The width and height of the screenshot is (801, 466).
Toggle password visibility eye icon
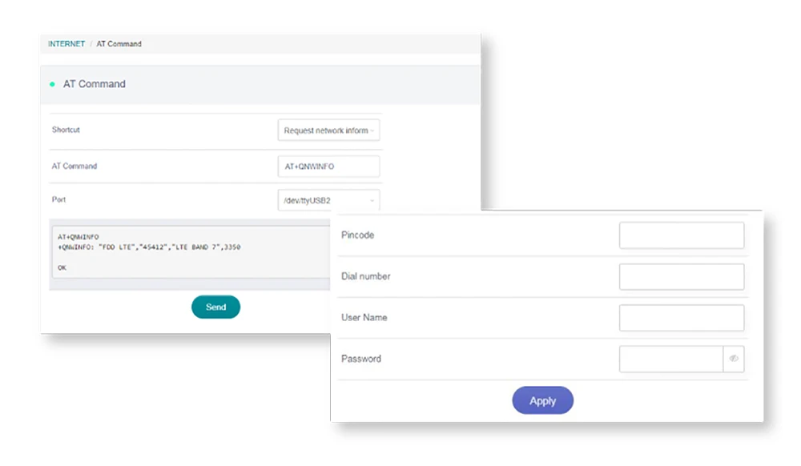[x=734, y=359]
